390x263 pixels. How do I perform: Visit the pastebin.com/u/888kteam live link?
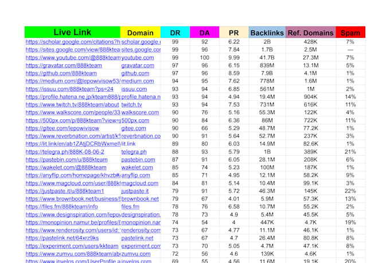tap(67, 160)
